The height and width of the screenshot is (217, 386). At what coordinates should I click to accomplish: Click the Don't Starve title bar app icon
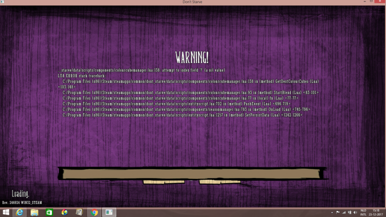coord(3,2)
